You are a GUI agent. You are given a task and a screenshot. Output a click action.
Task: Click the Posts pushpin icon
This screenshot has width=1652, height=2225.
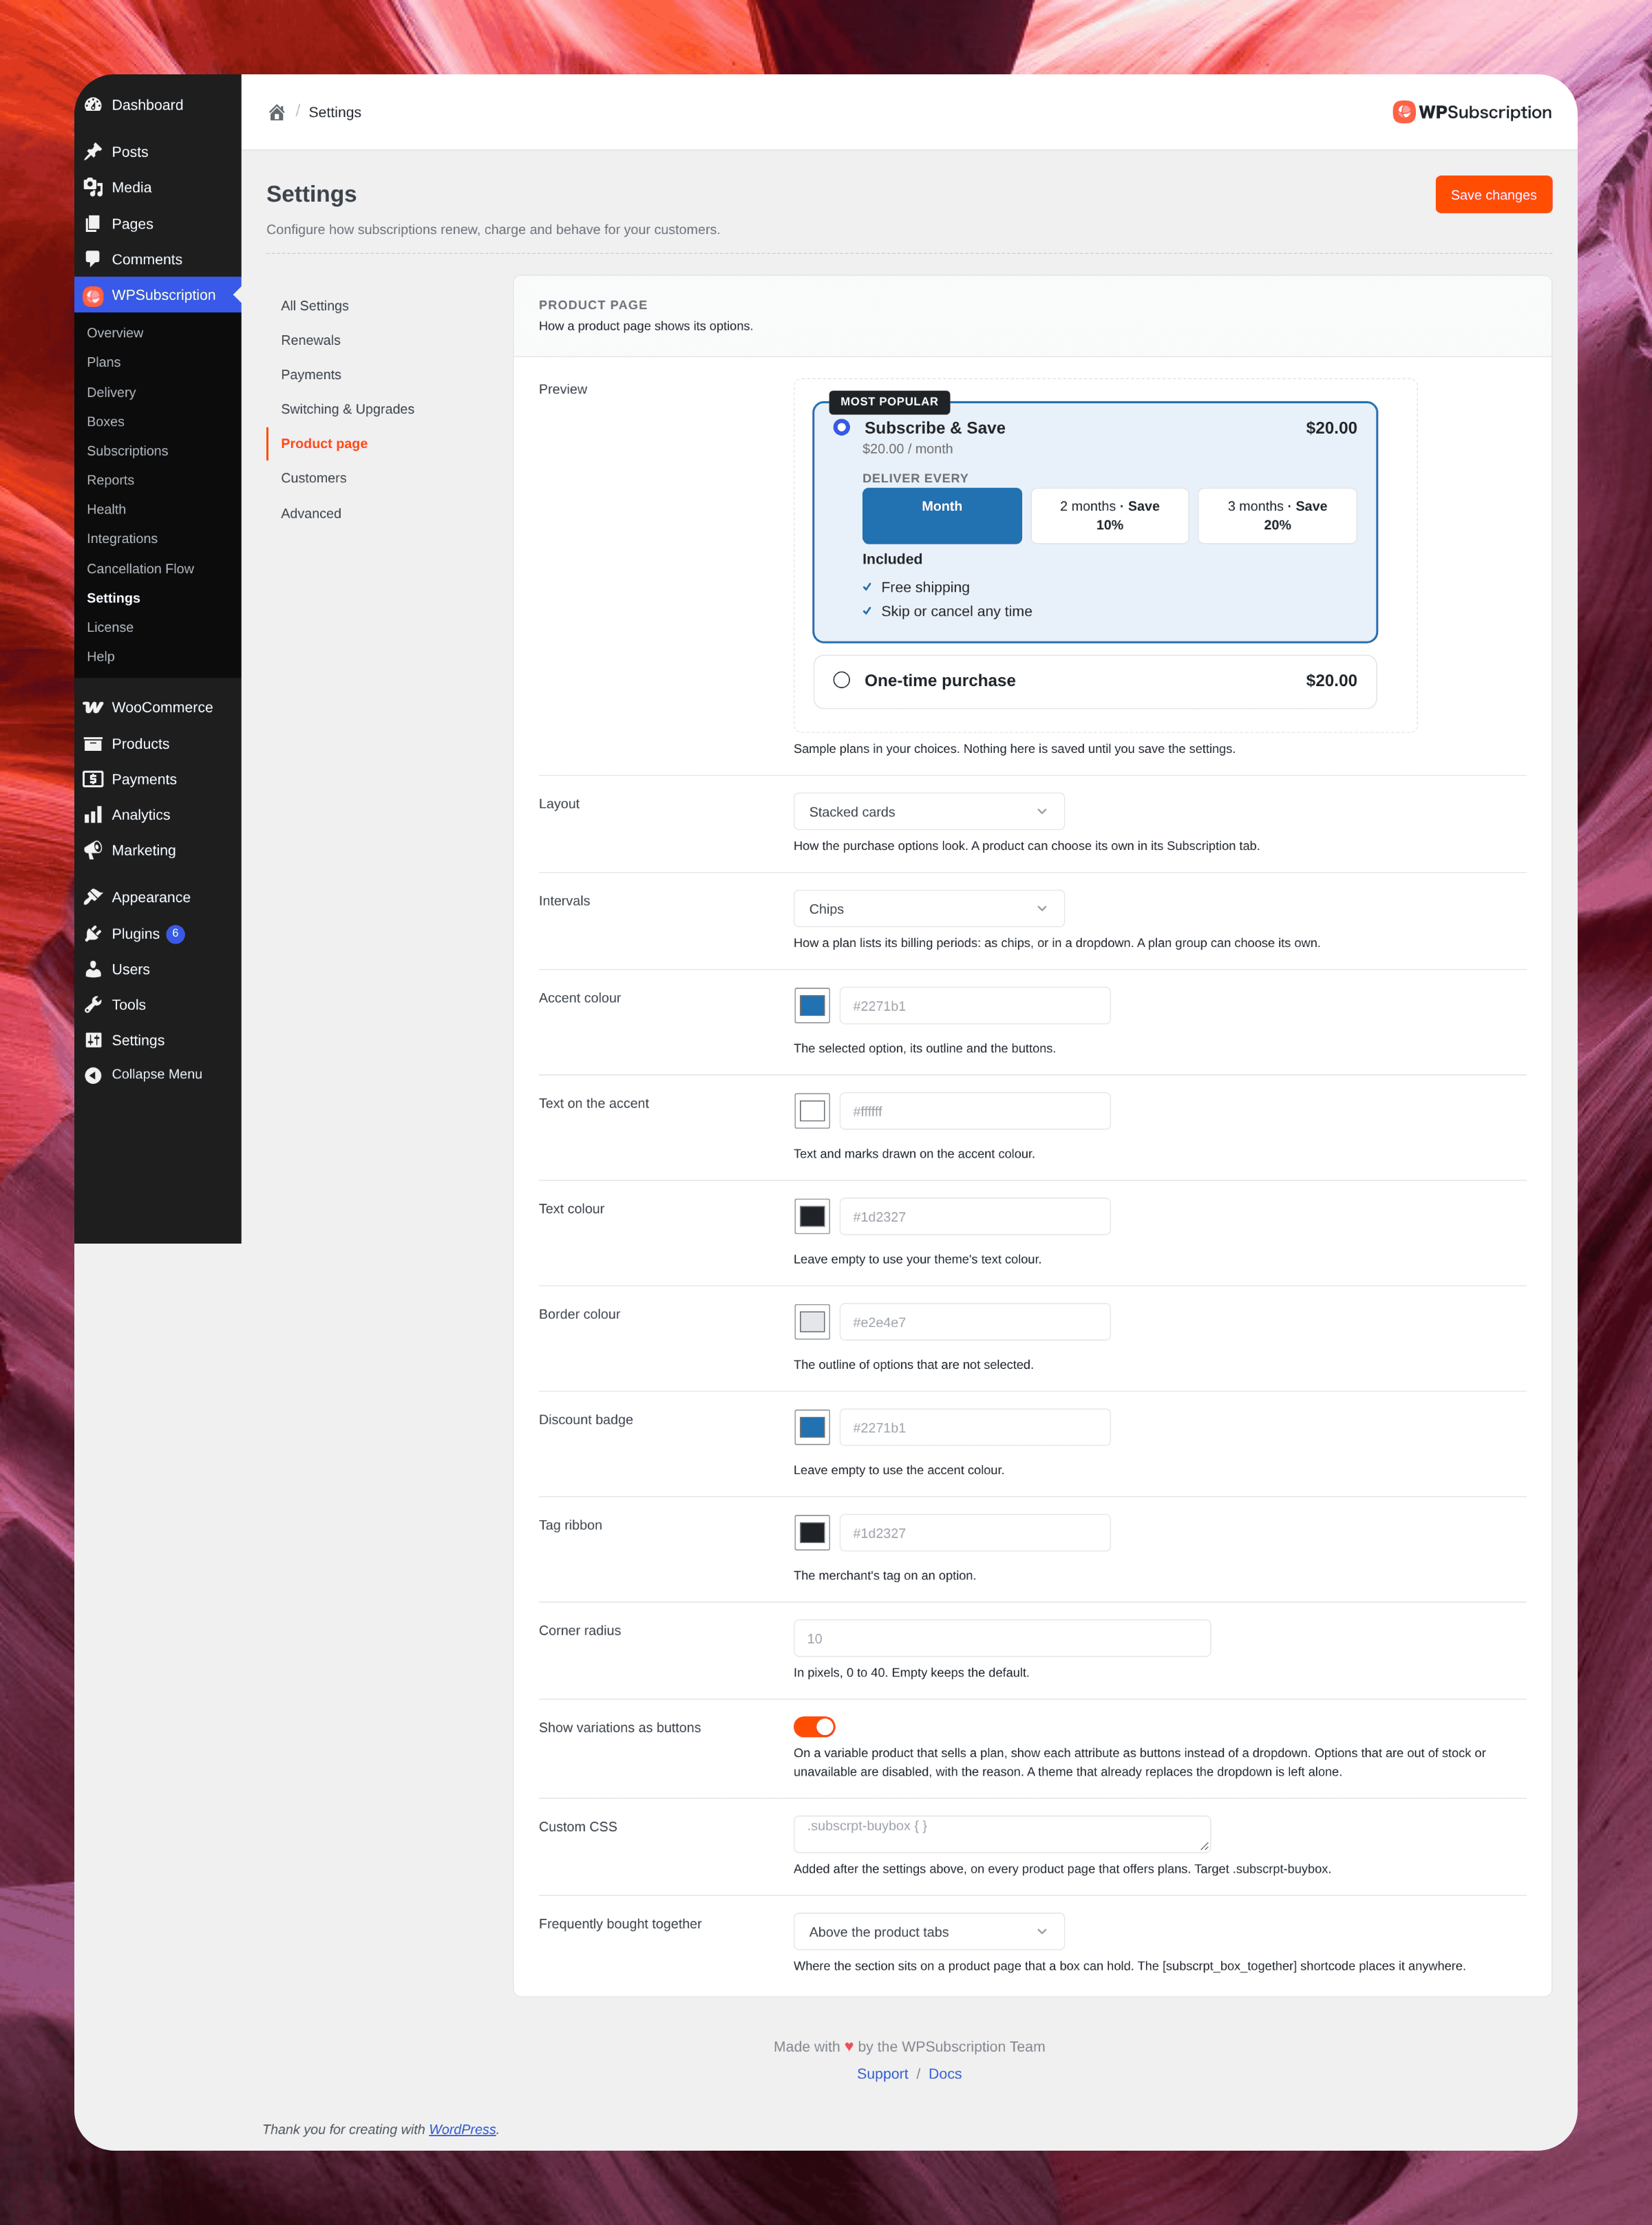(x=93, y=152)
